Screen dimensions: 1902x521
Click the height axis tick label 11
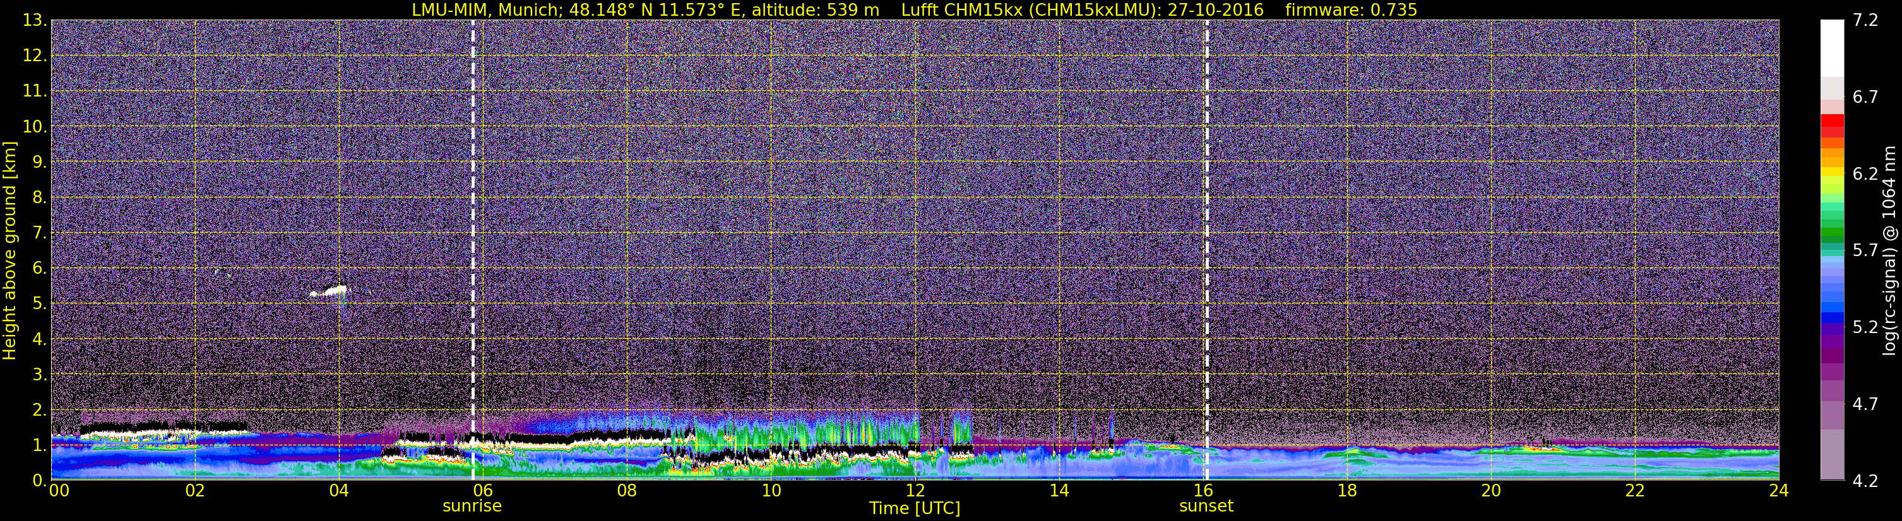[34, 91]
